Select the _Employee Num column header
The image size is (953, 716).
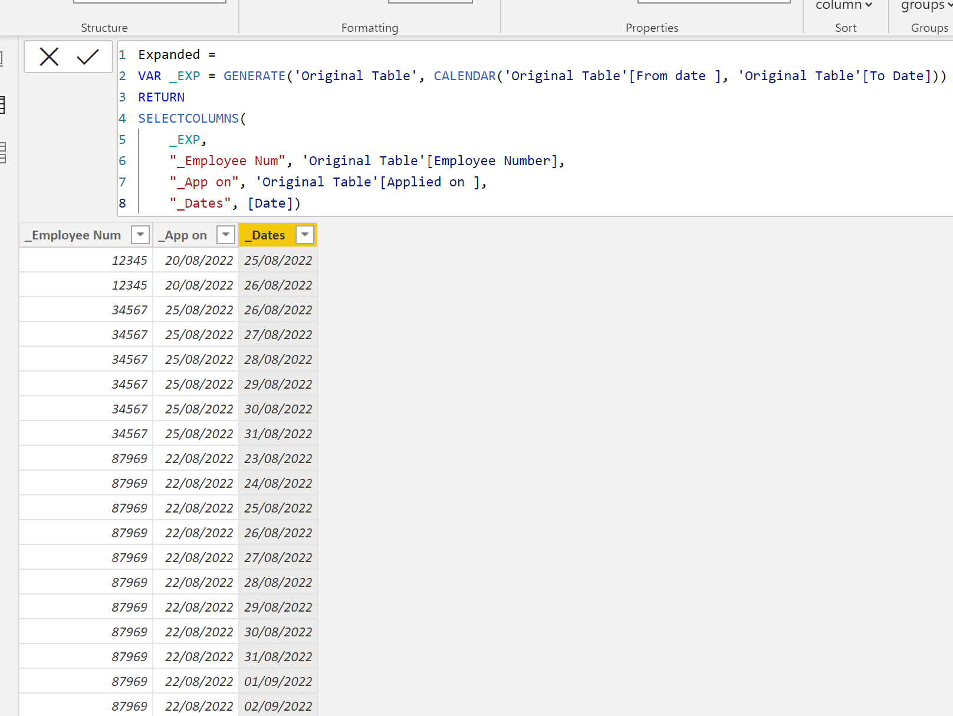pyautogui.click(x=86, y=235)
